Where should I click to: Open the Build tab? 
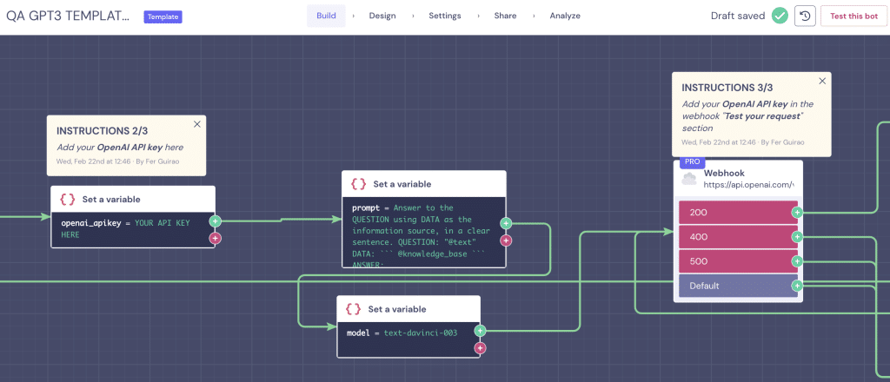(x=327, y=16)
